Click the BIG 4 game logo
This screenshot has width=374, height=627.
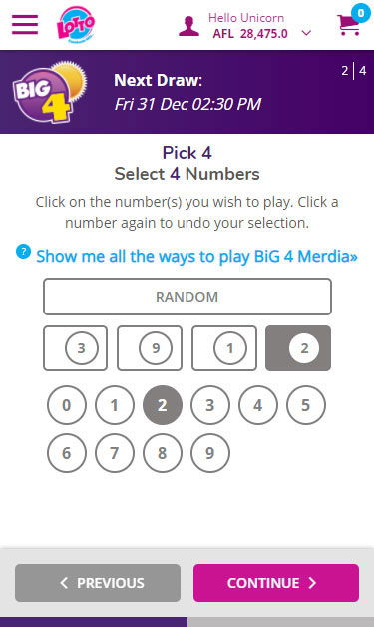50,92
